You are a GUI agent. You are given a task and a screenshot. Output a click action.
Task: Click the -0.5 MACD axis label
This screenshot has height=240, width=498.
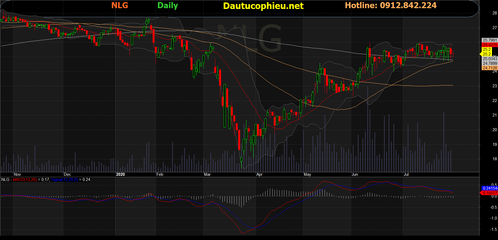click(x=494, y=207)
